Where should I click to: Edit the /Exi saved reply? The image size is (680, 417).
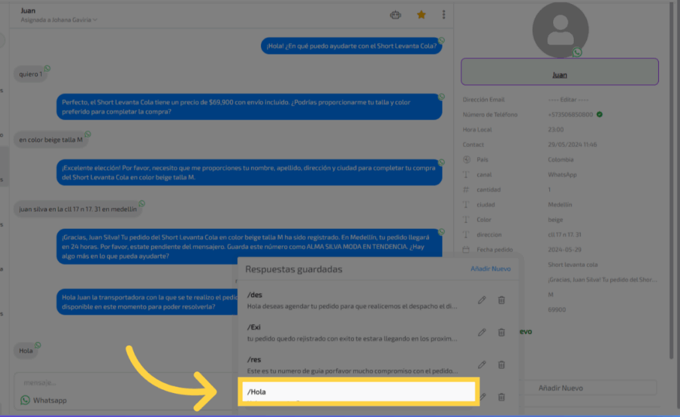pyautogui.click(x=482, y=332)
